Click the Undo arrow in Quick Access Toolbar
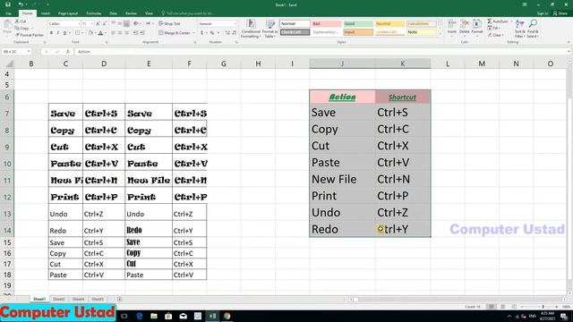Screen dimensions: 573x322 click(x=21, y=4)
